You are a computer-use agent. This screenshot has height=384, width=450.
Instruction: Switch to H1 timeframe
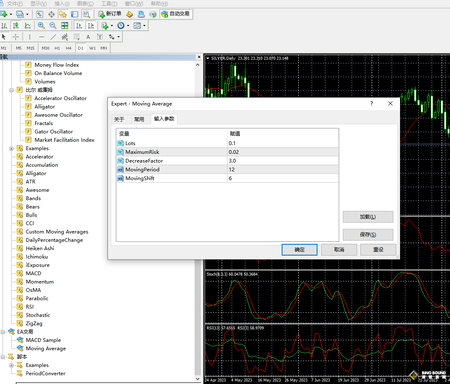(x=57, y=48)
